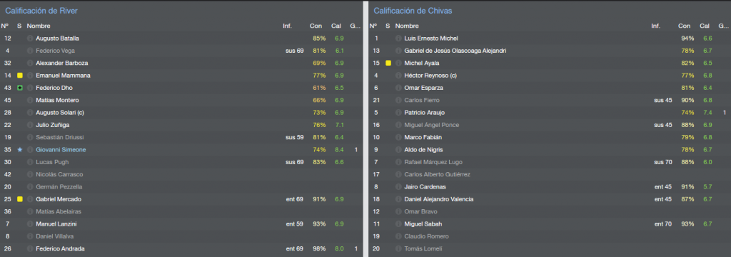Click info icon beside Augusto Batalla
This screenshot has height=257, width=731.
(30, 39)
